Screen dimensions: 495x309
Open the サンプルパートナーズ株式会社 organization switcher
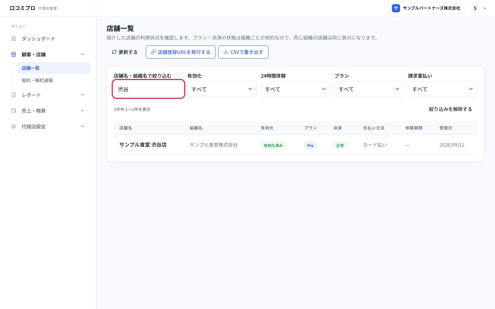[426, 8]
